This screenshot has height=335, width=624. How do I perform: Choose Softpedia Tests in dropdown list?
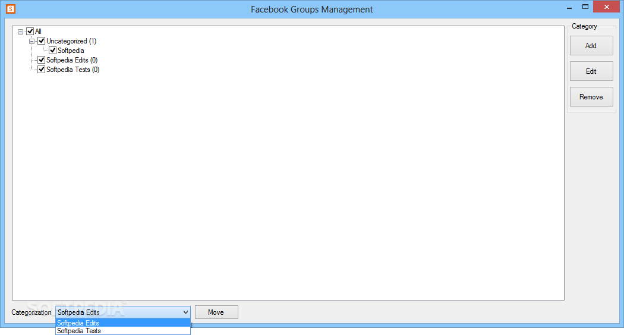pos(123,331)
